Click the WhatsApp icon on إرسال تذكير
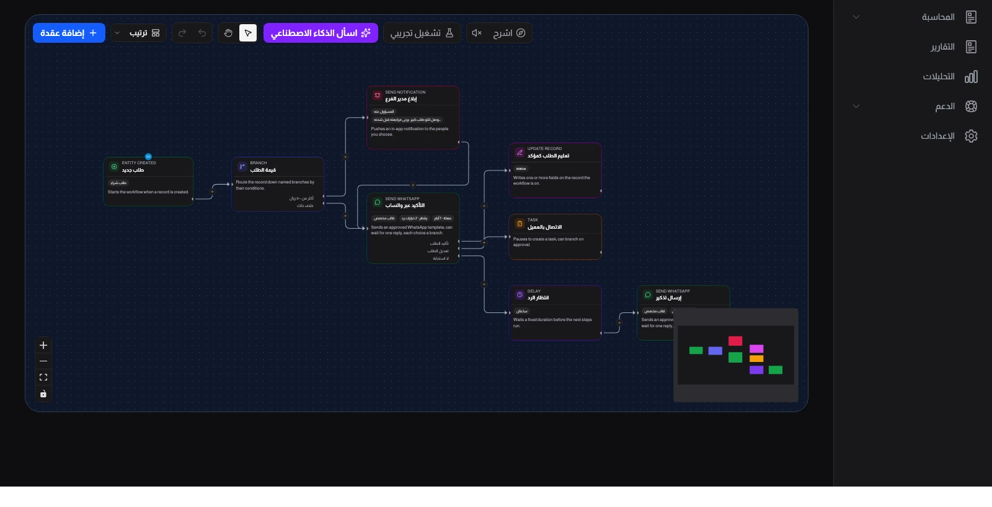This screenshot has height=507, width=992. [648, 294]
